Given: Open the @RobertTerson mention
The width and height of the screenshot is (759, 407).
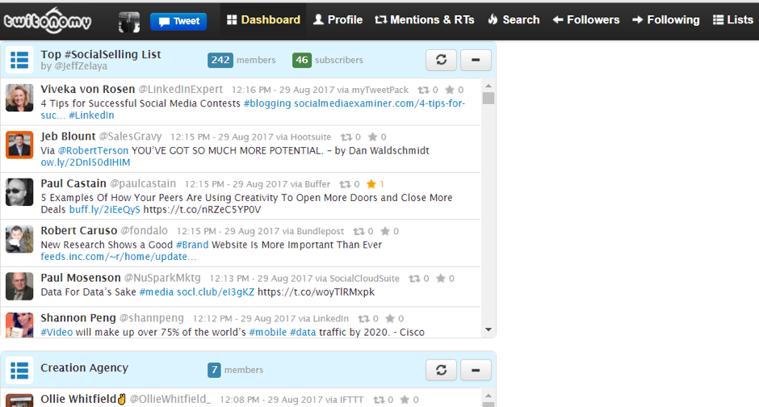Looking at the screenshot, I should pos(93,150).
